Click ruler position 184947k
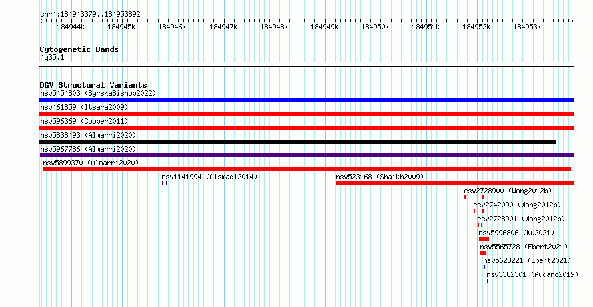The height and width of the screenshot is (307, 593). click(223, 27)
